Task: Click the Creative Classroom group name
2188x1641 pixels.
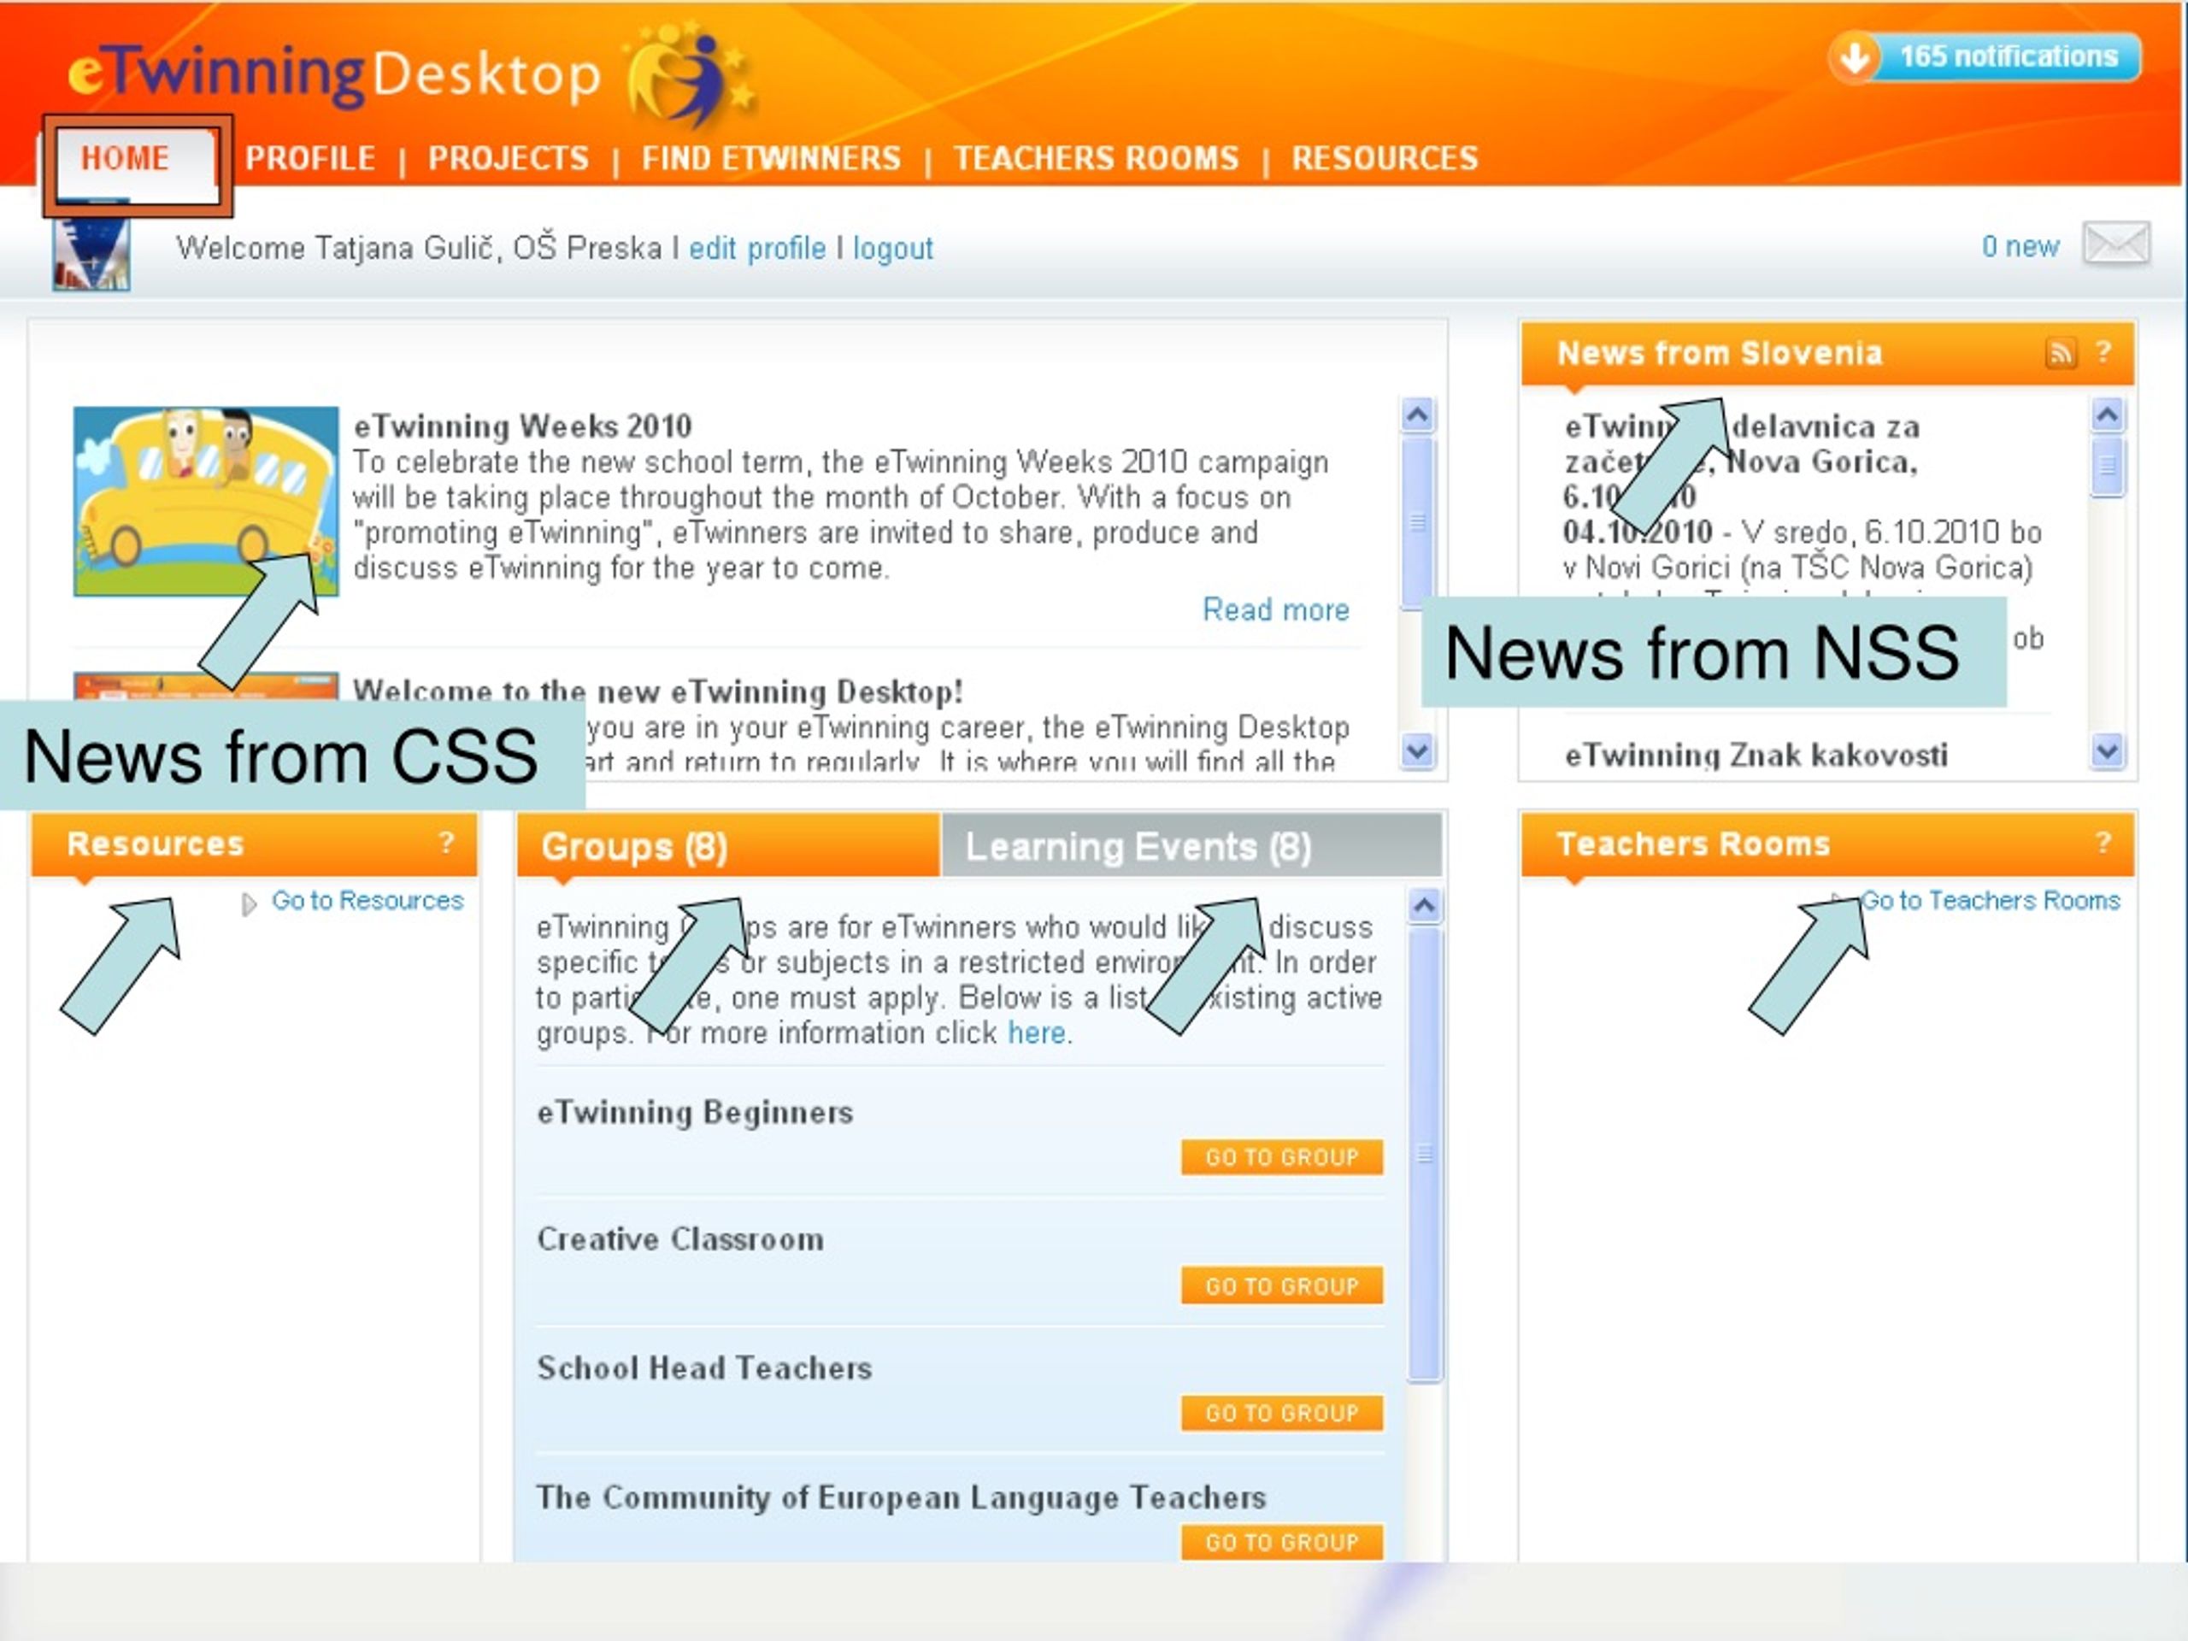Action: [x=679, y=1239]
